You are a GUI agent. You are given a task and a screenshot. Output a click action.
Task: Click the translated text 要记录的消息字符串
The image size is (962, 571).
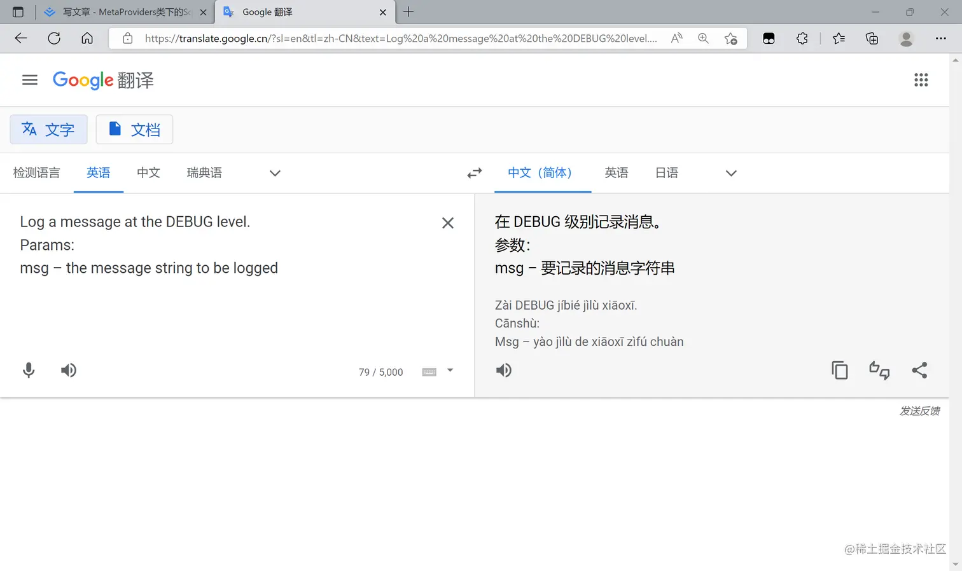608,268
